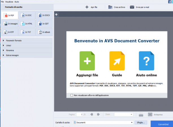Select the In DOC output format
The height and width of the screenshot is (127, 173).
27,15
